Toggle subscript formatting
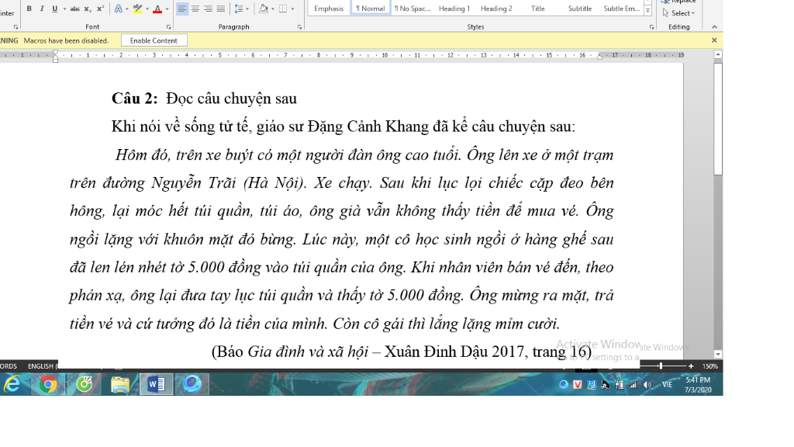794x447 pixels. coord(88,9)
